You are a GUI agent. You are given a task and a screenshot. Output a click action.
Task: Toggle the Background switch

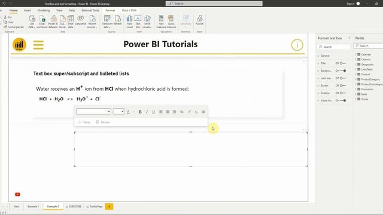click(343, 70)
